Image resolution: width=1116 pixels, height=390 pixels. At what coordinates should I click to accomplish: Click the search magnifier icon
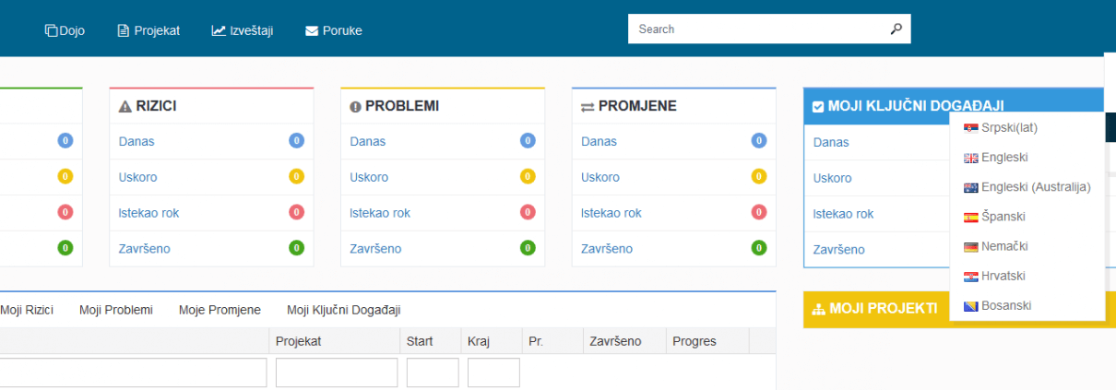coord(896,30)
